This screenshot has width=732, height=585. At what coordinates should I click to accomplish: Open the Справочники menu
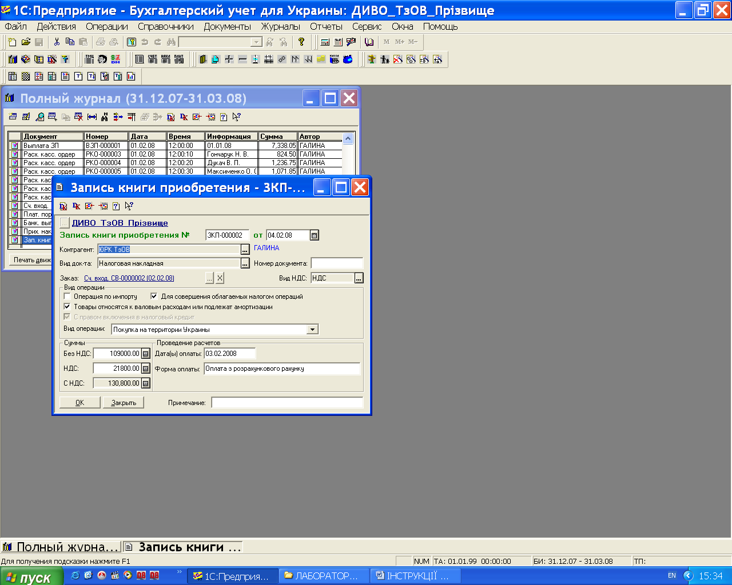[166, 26]
